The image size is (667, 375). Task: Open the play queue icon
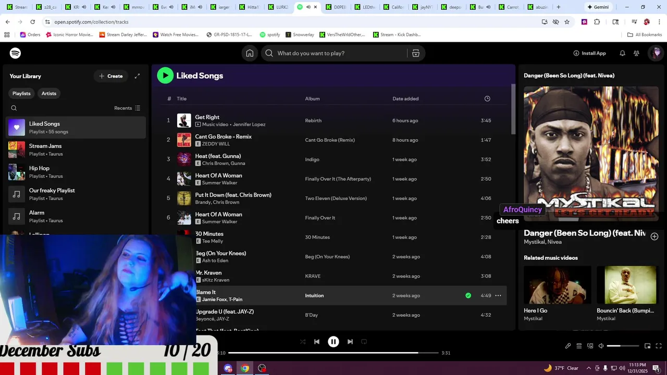tap(579, 346)
